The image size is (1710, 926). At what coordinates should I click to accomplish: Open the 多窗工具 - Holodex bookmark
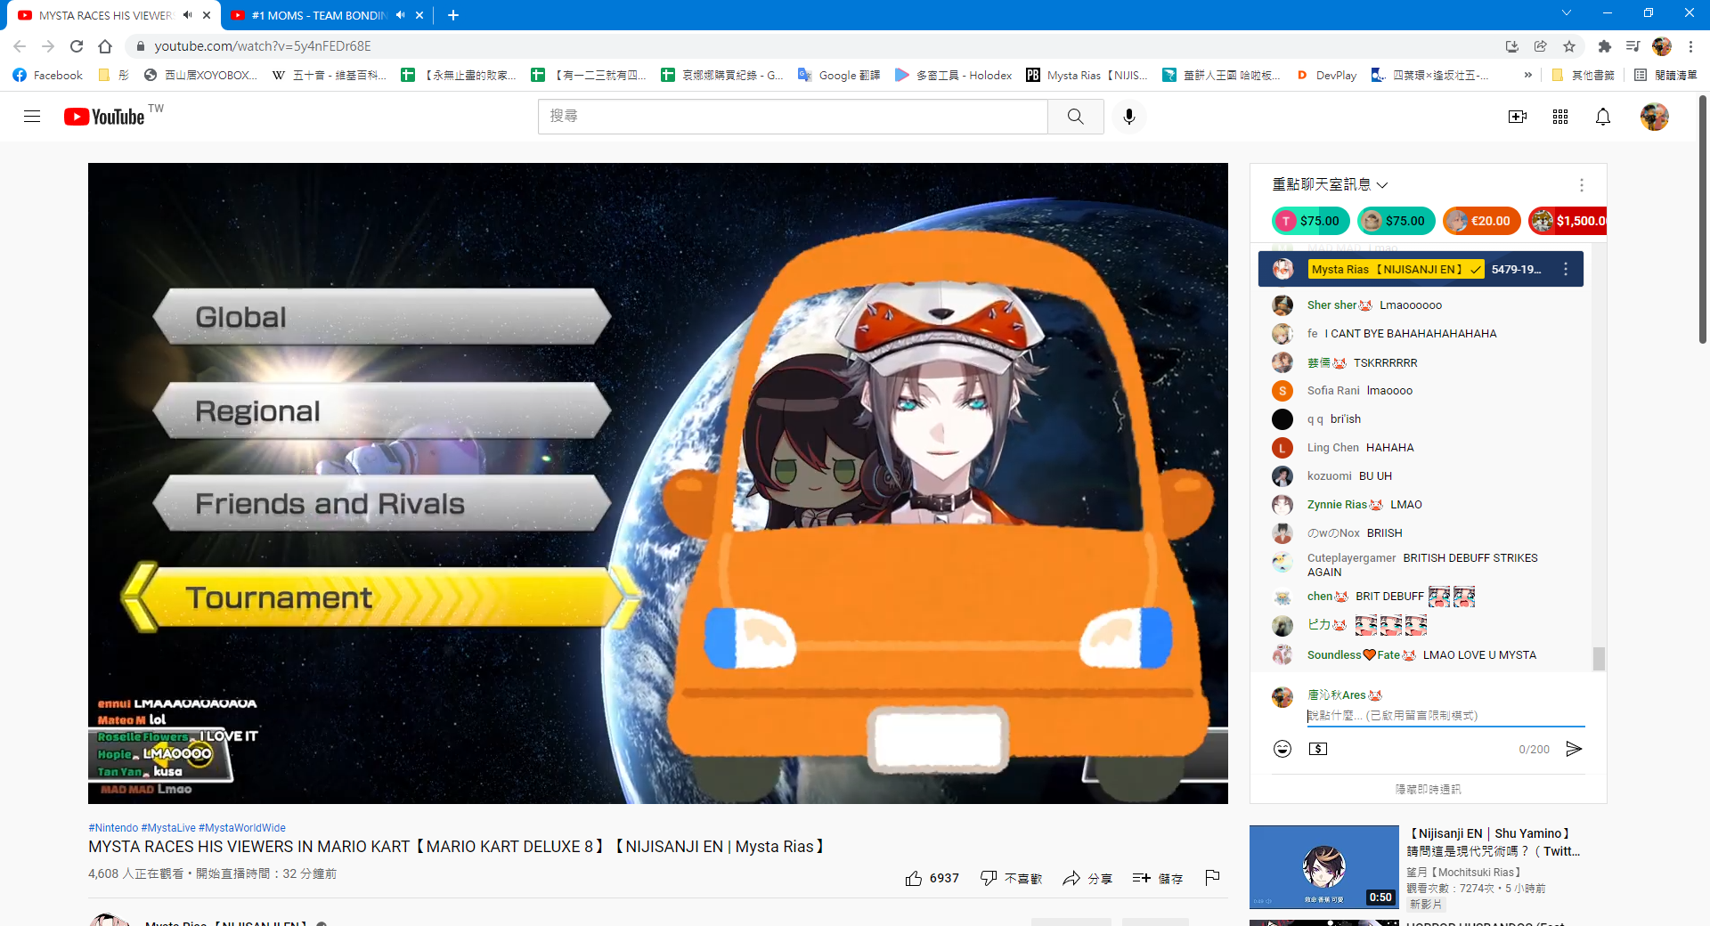953,76
